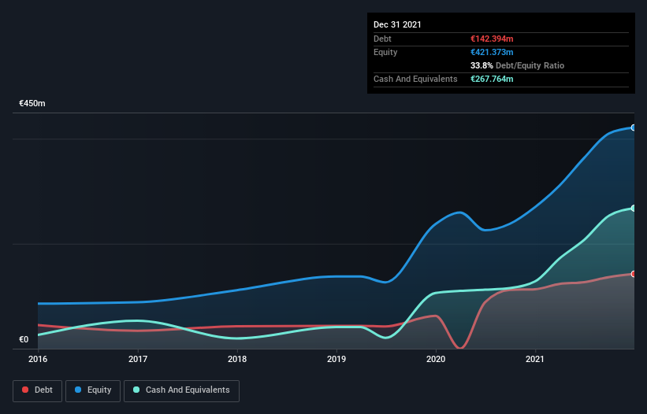Viewport: 647px width, 414px height.
Task: Select the 2018 x-axis label
Action: coord(237,359)
